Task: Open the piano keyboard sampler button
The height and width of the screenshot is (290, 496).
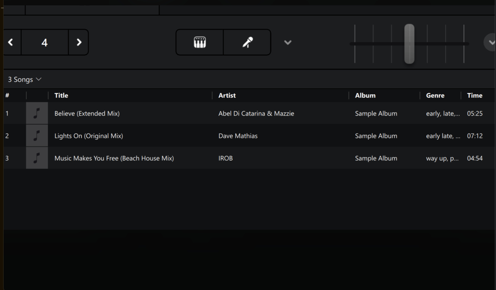Action: pyautogui.click(x=200, y=42)
